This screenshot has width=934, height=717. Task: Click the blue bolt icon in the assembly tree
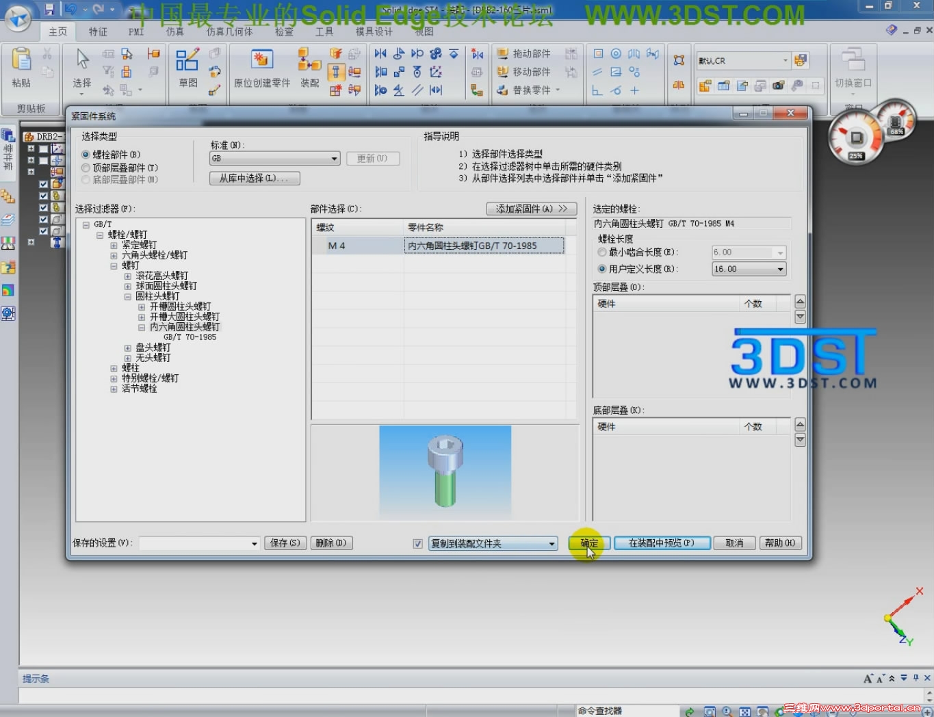coord(57,242)
